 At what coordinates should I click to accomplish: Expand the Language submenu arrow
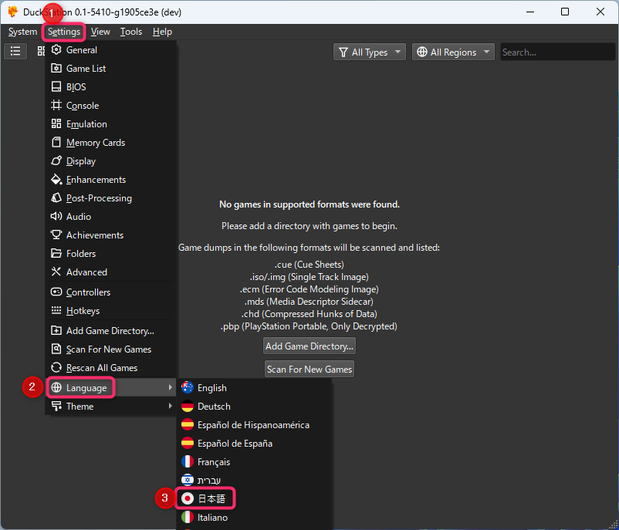(x=170, y=387)
